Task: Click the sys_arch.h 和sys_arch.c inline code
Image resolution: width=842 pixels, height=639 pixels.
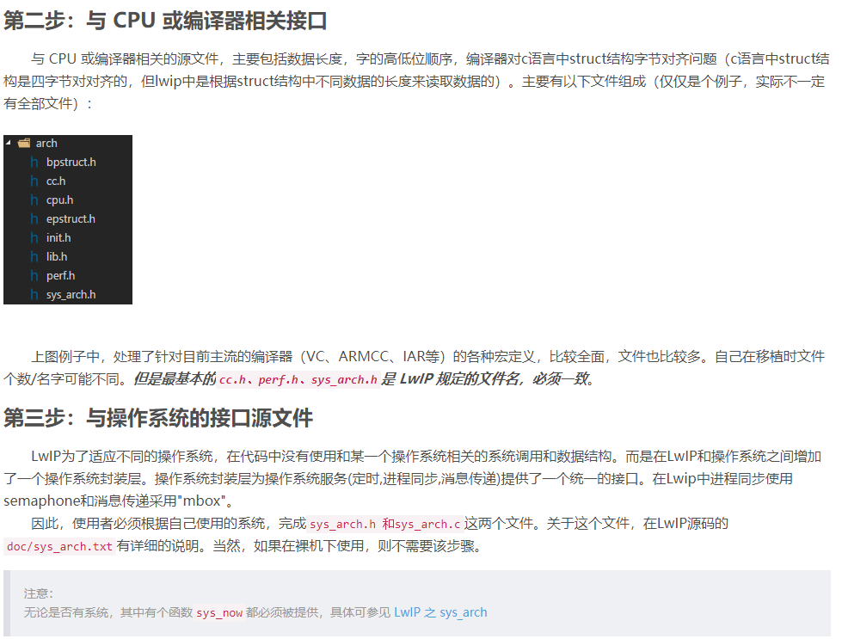Action: coord(385,524)
